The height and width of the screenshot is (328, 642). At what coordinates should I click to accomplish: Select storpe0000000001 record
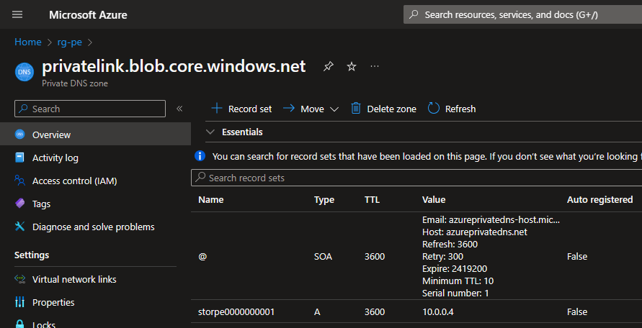[x=236, y=312]
